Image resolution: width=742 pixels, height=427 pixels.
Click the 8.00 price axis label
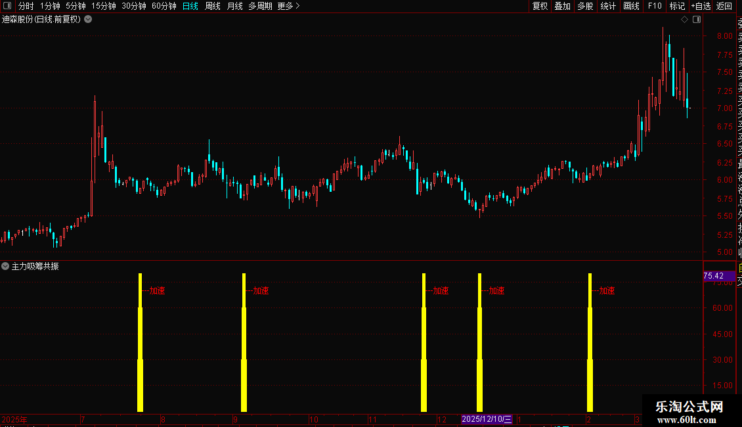tap(724, 36)
